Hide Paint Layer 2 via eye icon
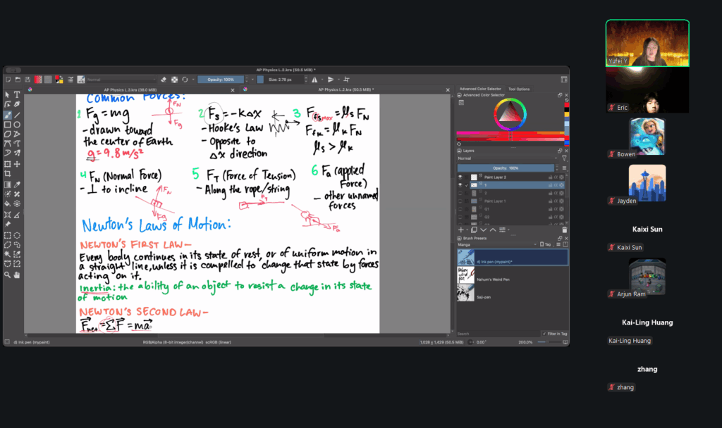722x428 pixels. click(x=461, y=177)
